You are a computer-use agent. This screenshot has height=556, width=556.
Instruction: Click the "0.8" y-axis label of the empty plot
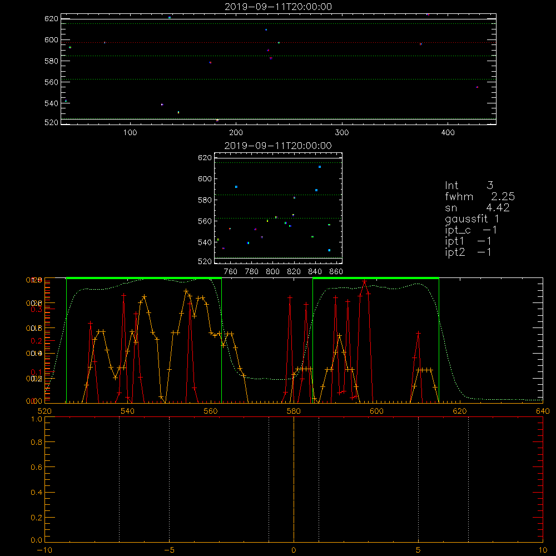click(x=37, y=442)
